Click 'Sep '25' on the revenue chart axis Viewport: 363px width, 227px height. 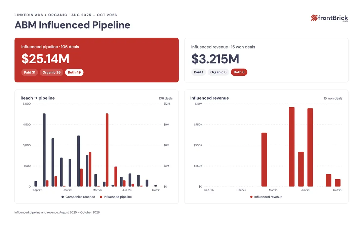(x=209, y=190)
